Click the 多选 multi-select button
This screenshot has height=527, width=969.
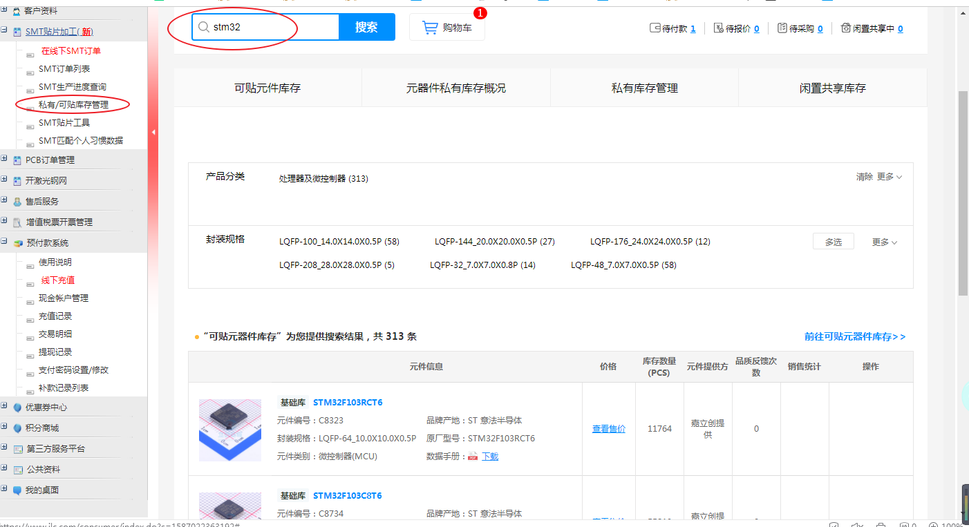(833, 242)
